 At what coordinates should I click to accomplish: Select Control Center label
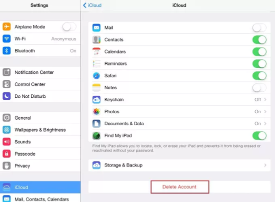click(30, 84)
